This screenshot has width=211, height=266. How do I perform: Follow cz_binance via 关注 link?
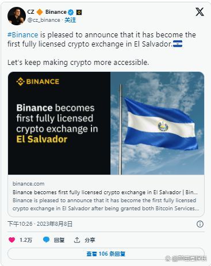[x=70, y=20]
